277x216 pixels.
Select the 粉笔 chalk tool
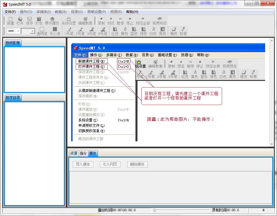click(183, 31)
